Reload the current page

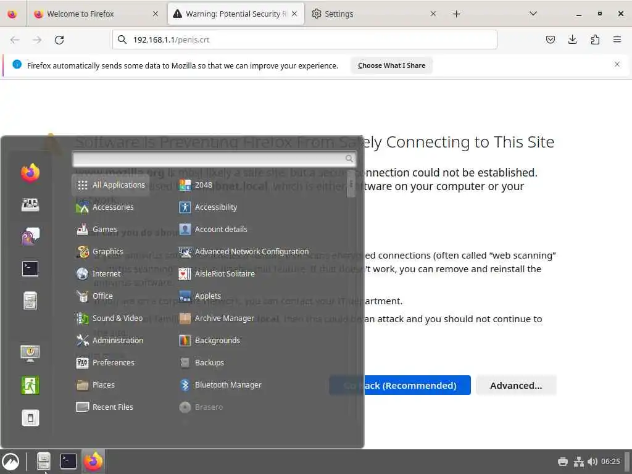(x=59, y=39)
